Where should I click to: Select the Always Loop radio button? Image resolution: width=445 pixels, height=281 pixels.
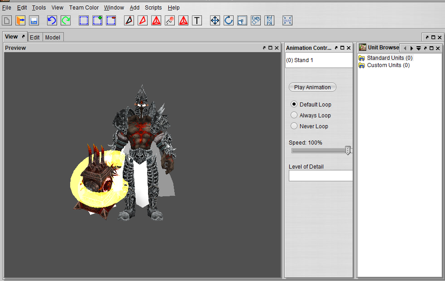coord(294,115)
